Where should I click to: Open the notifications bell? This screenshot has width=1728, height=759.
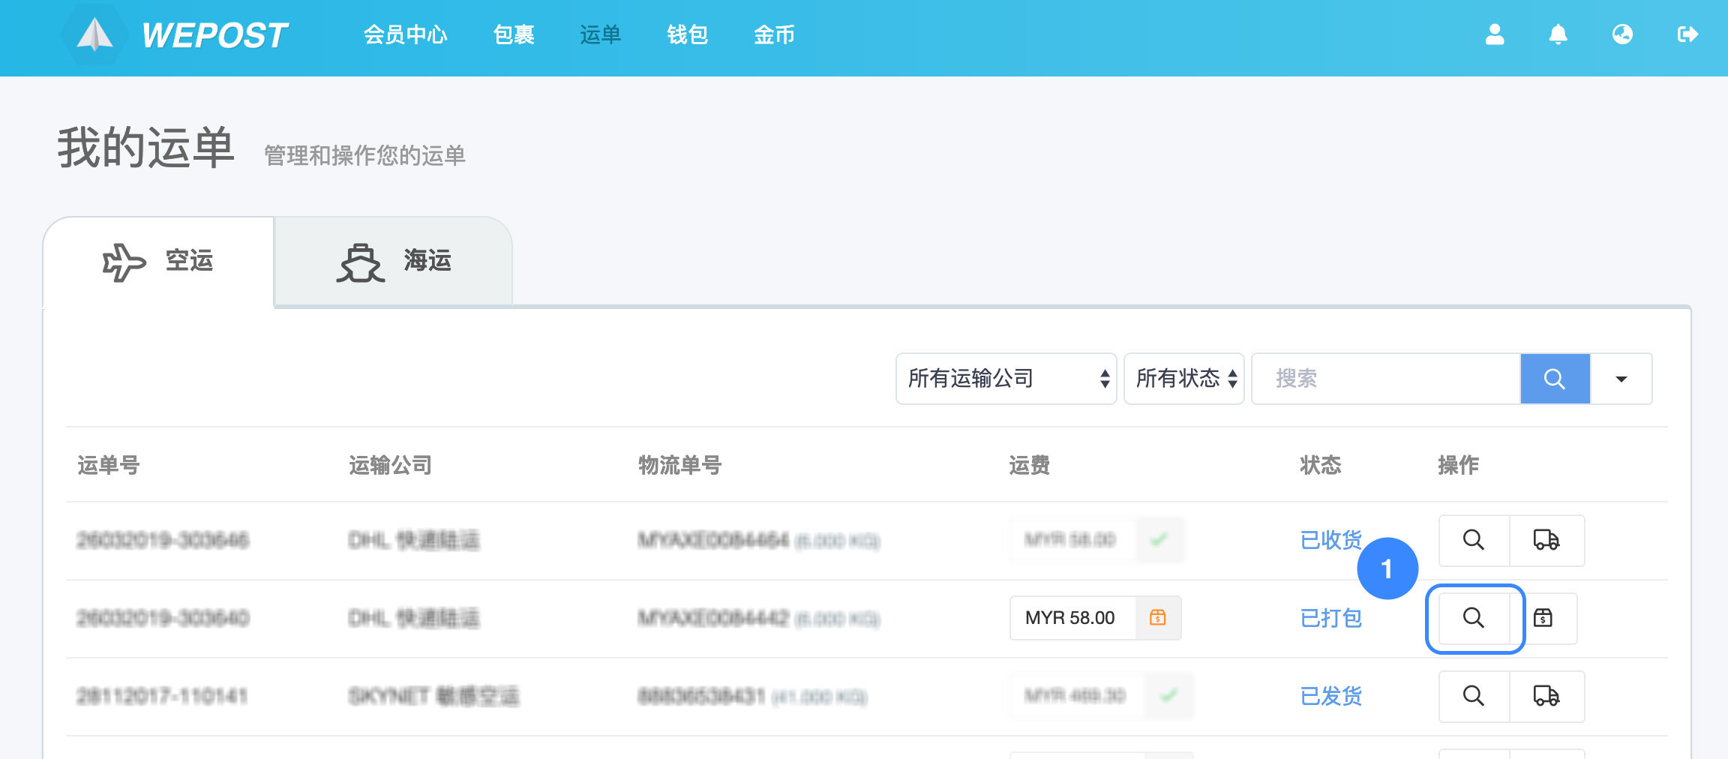(x=1558, y=34)
